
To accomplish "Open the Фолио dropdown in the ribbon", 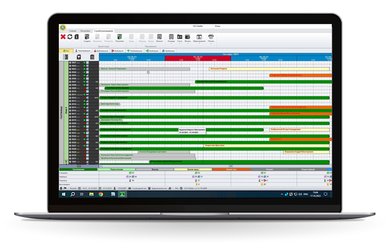I will [x=188, y=39].
